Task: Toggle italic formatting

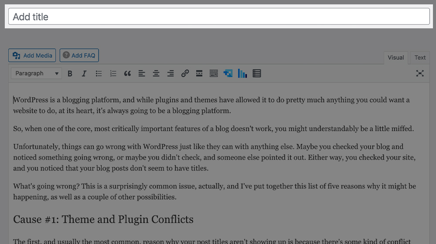Action: 84,73
